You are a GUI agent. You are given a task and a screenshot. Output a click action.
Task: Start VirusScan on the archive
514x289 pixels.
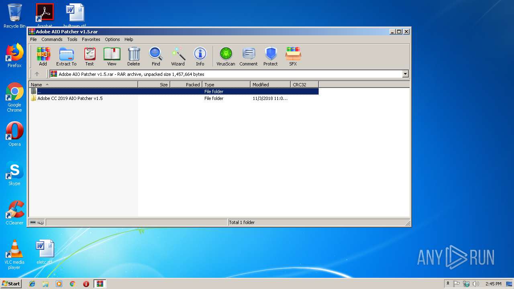tap(226, 56)
